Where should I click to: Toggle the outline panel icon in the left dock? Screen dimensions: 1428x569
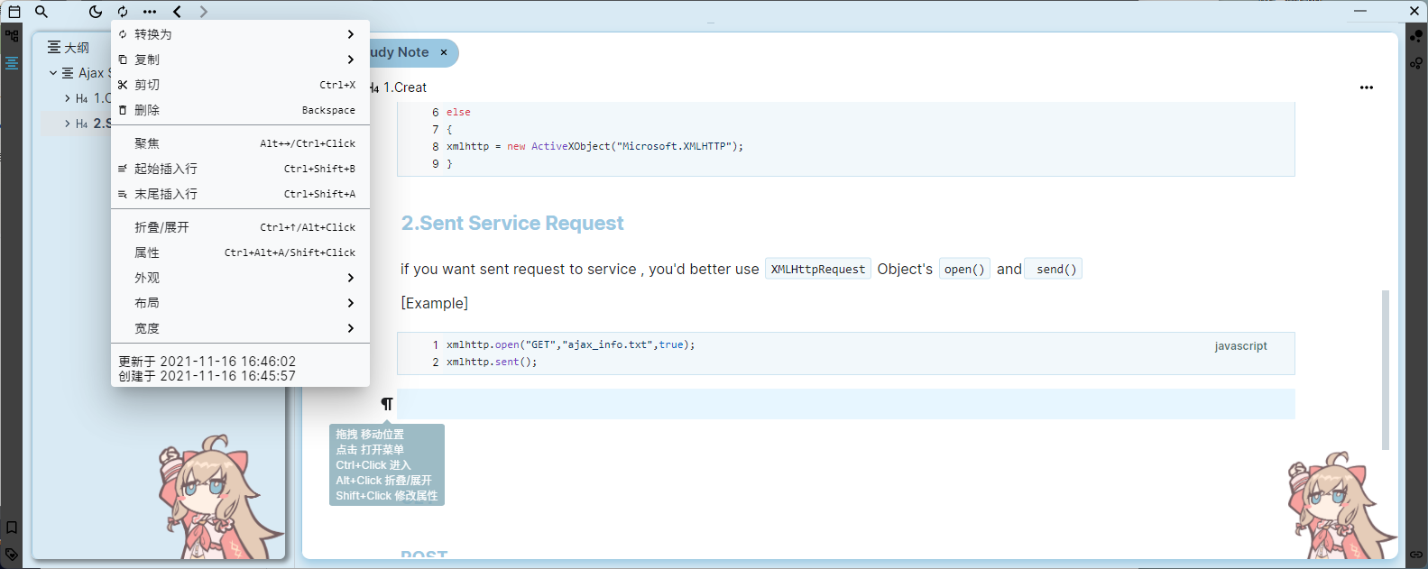point(12,63)
